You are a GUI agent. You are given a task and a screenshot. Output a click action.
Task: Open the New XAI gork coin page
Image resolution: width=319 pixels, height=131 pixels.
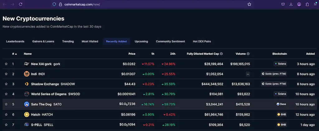(x=45, y=64)
